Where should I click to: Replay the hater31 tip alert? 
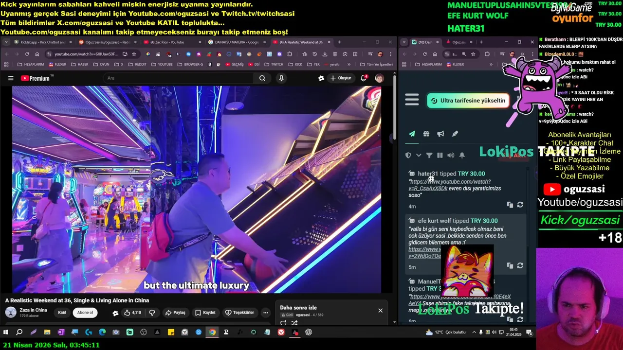click(520, 205)
